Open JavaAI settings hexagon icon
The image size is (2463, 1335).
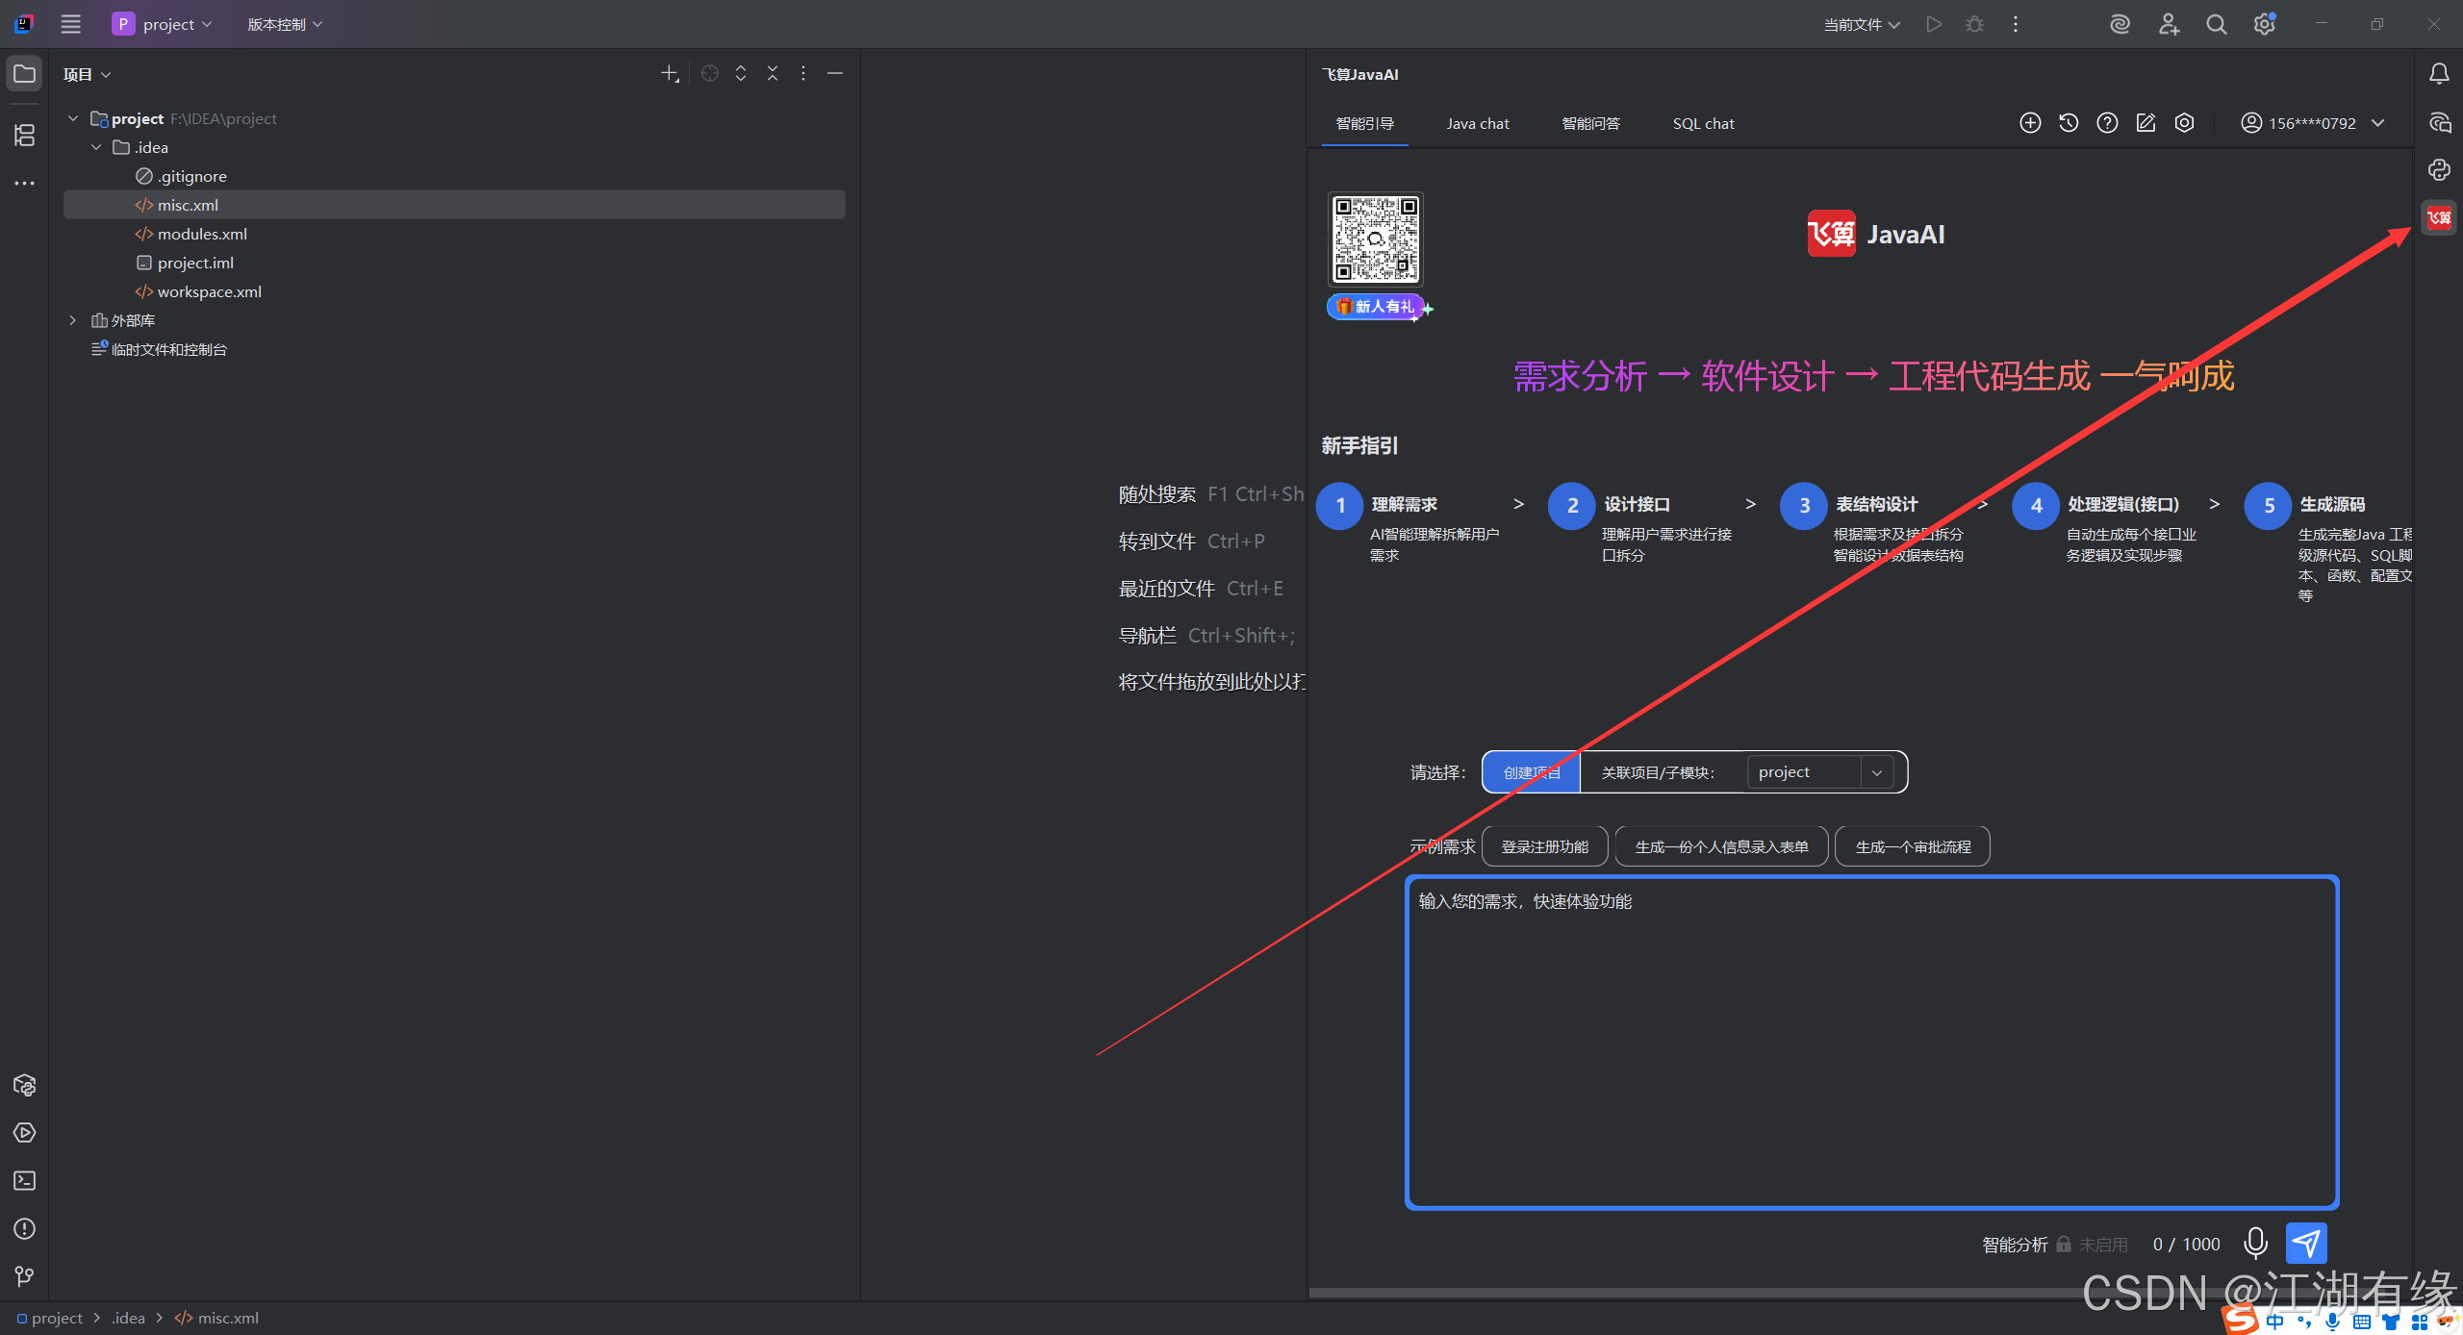point(2185,123)
